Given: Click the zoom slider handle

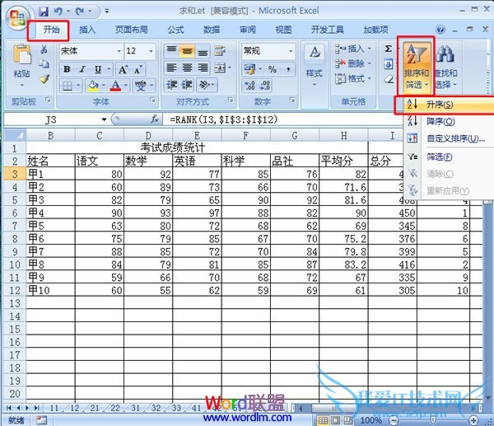Looking at the screenshot, I should coord(433,420).
